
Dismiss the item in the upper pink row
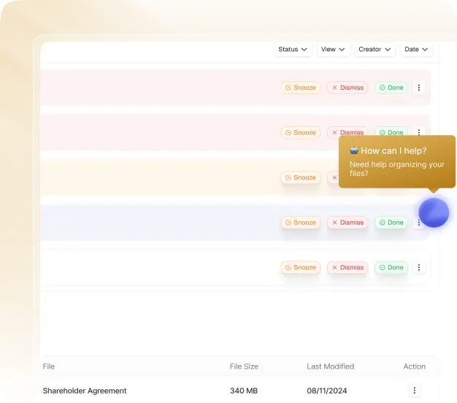347,88
